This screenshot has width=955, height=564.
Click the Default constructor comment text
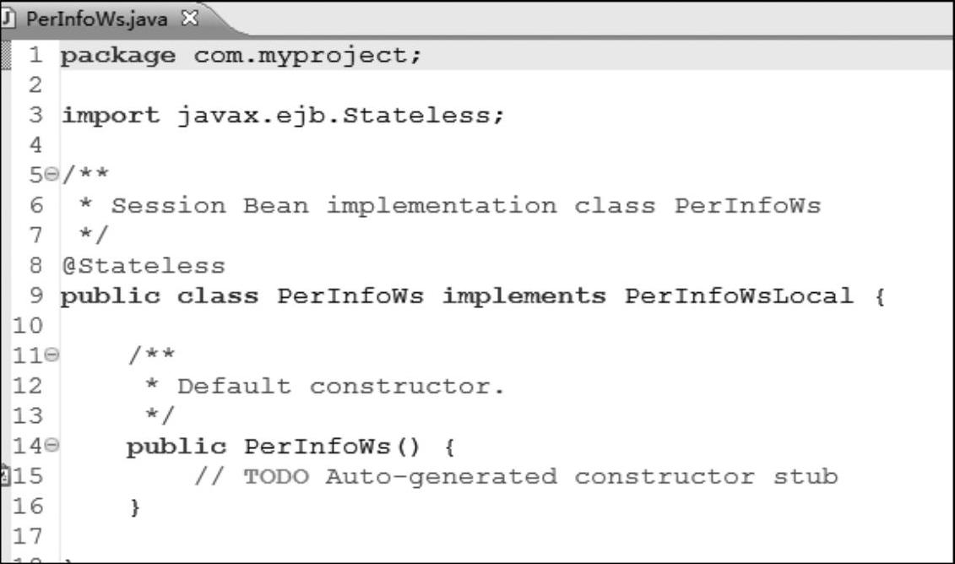tap(340, 386)
